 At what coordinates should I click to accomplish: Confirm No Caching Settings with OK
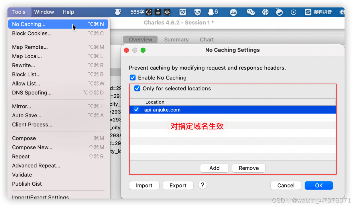pyautogui.click(x=319, y=185)
